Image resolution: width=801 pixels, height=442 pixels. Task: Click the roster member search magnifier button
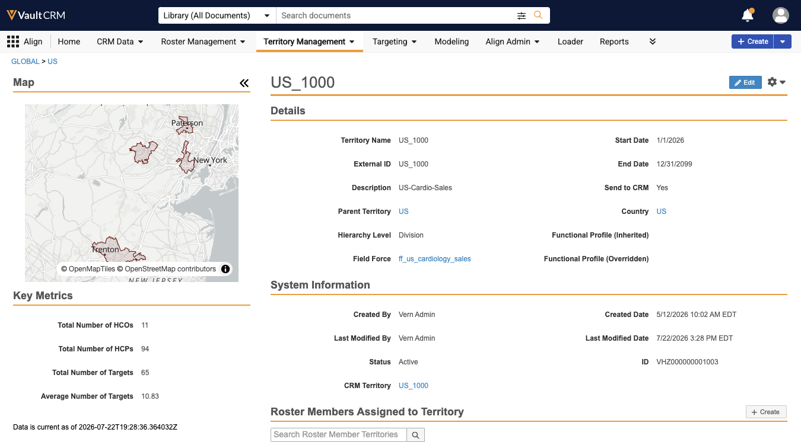(x=415, y=435)
